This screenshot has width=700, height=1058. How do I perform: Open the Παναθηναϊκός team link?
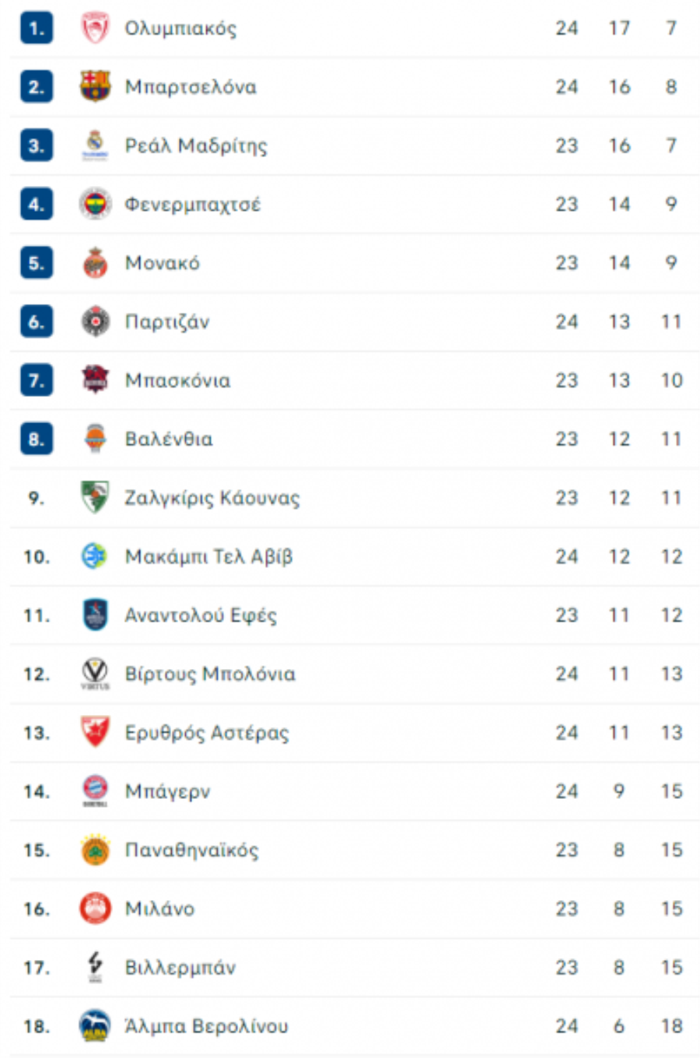tap(191, 850)
